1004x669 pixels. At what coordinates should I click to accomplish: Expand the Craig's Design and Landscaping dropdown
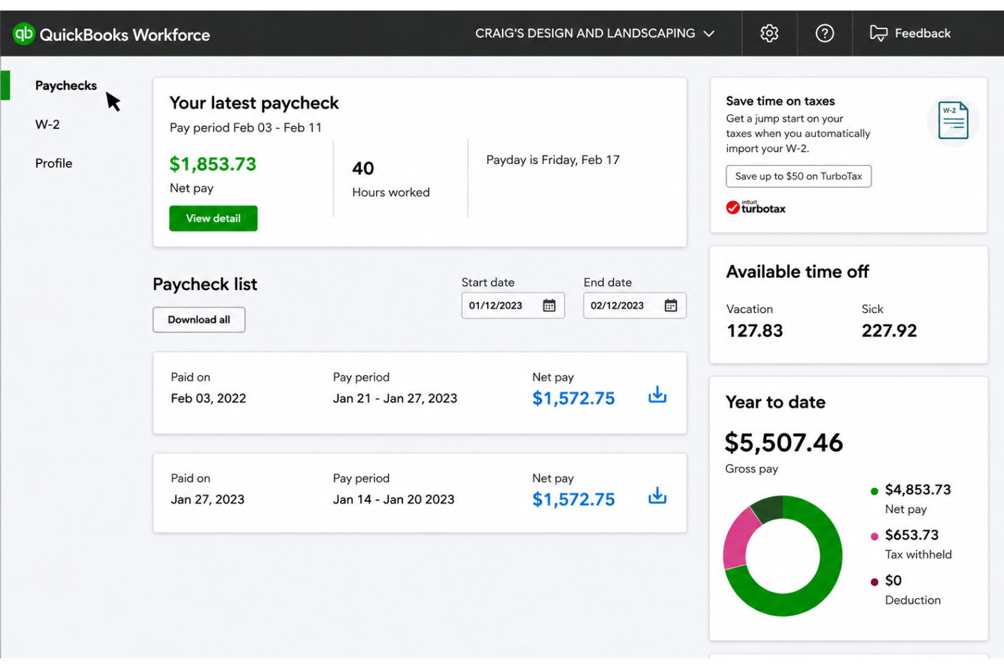tap(594, 33)
